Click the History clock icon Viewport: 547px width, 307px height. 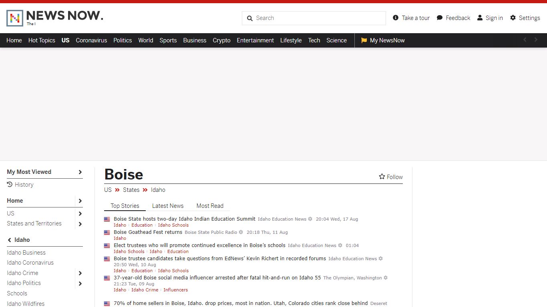point(10,184)
